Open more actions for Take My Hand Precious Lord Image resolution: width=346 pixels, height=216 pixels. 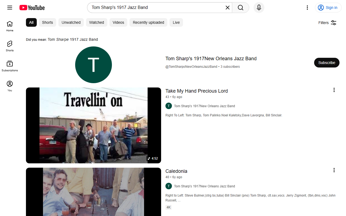(x=334, y=90)
